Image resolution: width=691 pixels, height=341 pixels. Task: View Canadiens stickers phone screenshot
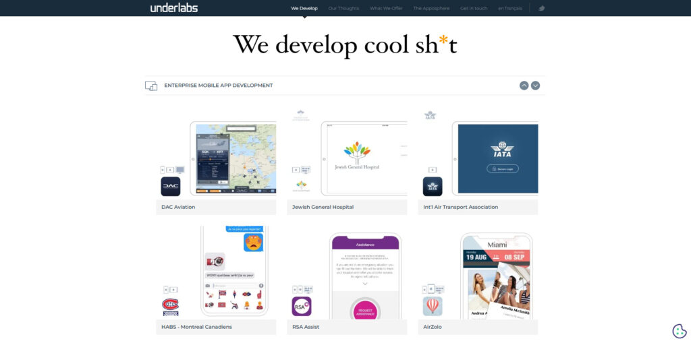tap(234, 271)
